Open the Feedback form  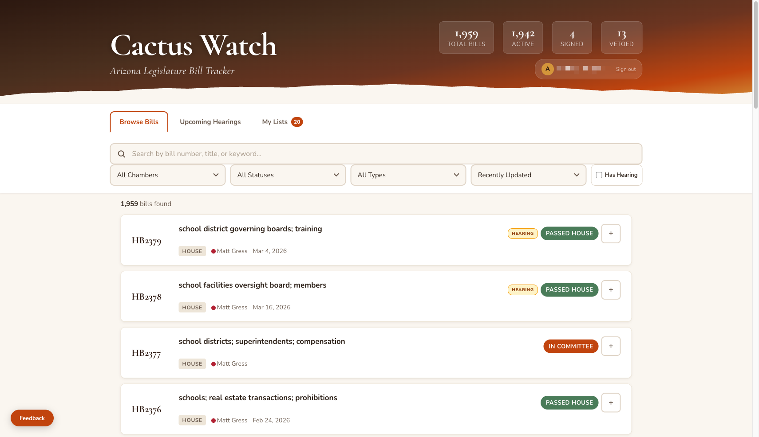tap(32, 418)
